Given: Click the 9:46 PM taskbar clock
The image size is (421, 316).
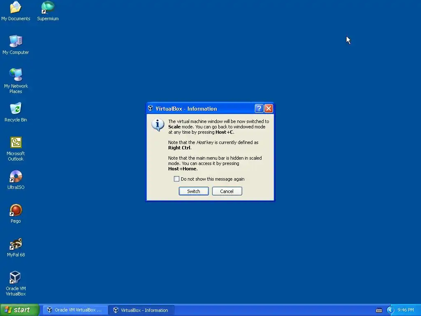Looking at the screenshot, I should click(406, 310).
